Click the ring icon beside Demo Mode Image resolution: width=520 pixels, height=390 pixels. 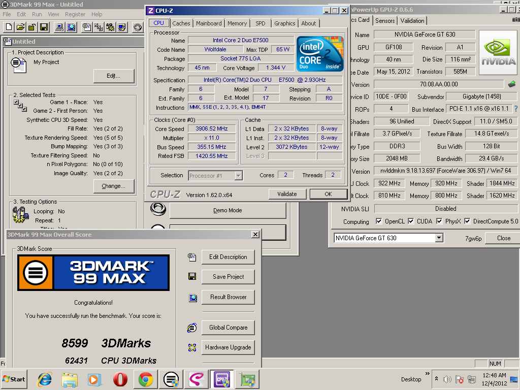coord(158,209)
